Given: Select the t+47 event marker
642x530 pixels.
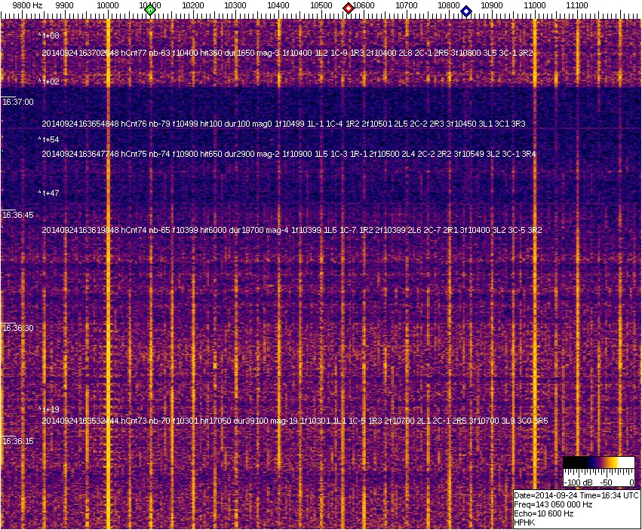Looking at the screenshot, I should click(x=50, y=193).
